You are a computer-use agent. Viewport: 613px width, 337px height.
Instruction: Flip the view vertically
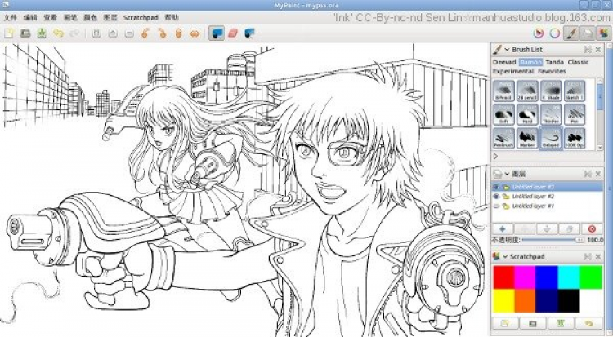coord(178,33)
